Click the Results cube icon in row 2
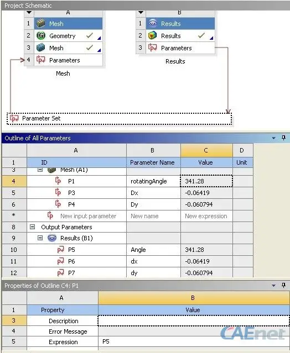 153,35
